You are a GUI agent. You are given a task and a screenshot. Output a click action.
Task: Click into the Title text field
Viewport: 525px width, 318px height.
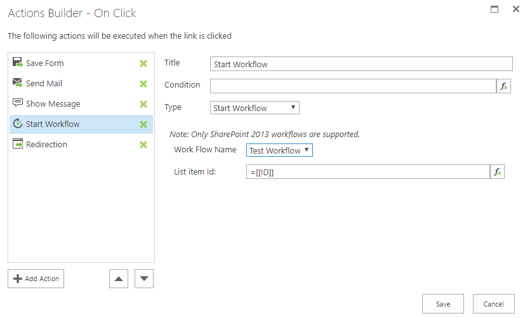tap(361, 64)
